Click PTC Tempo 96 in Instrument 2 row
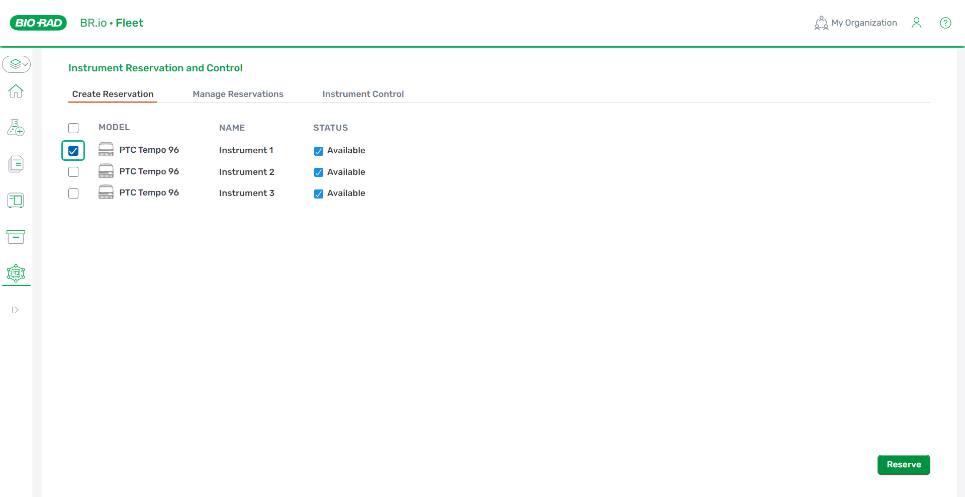The width and height of the screenshot is (965, 497). [149, 171]
